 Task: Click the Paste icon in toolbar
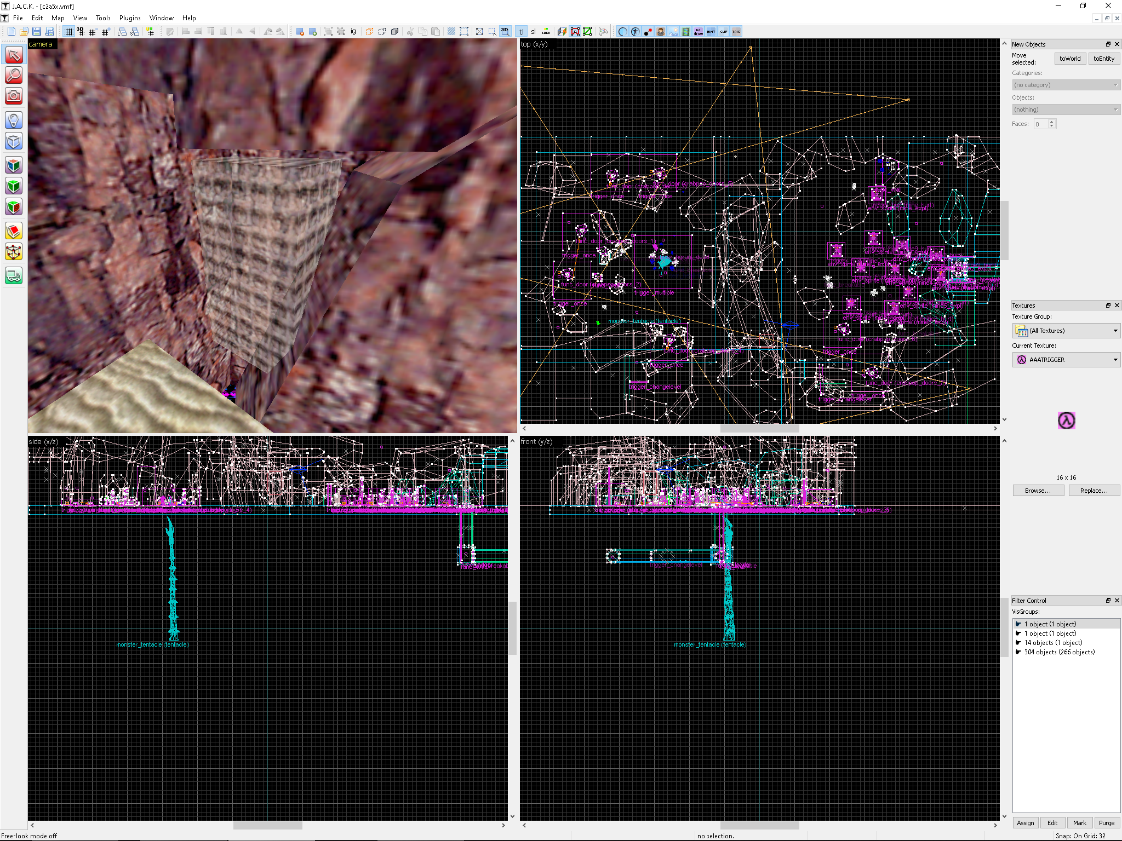[436, 32]
